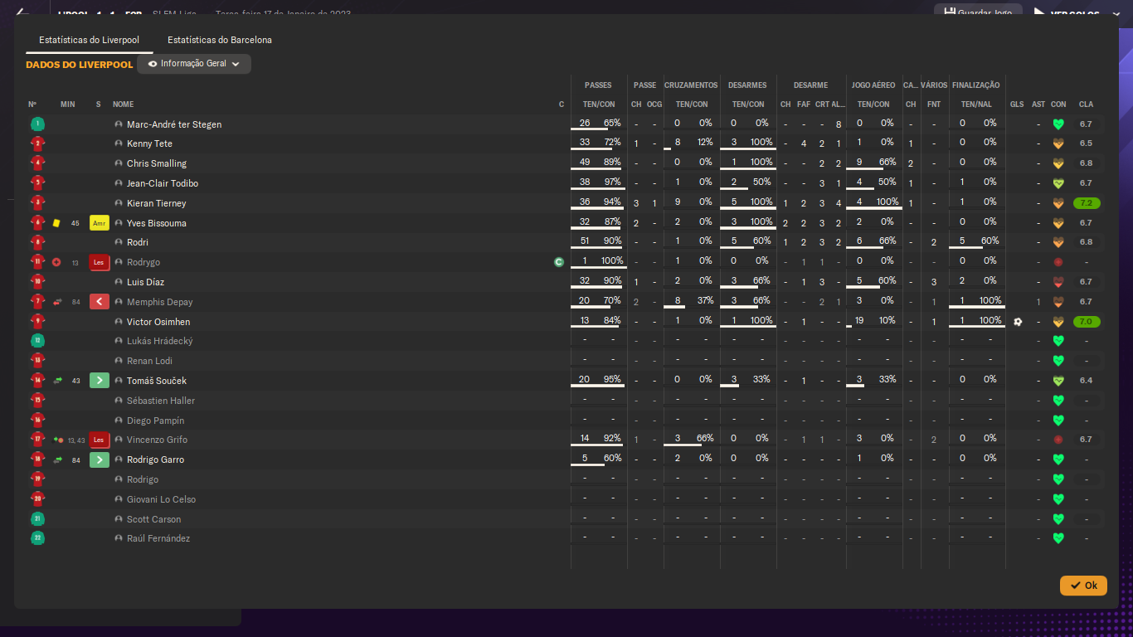Open player Jean-Clair Todibo
Image resolution: width=1133 pixels, height=637 pixels.
tap(163, 183)
